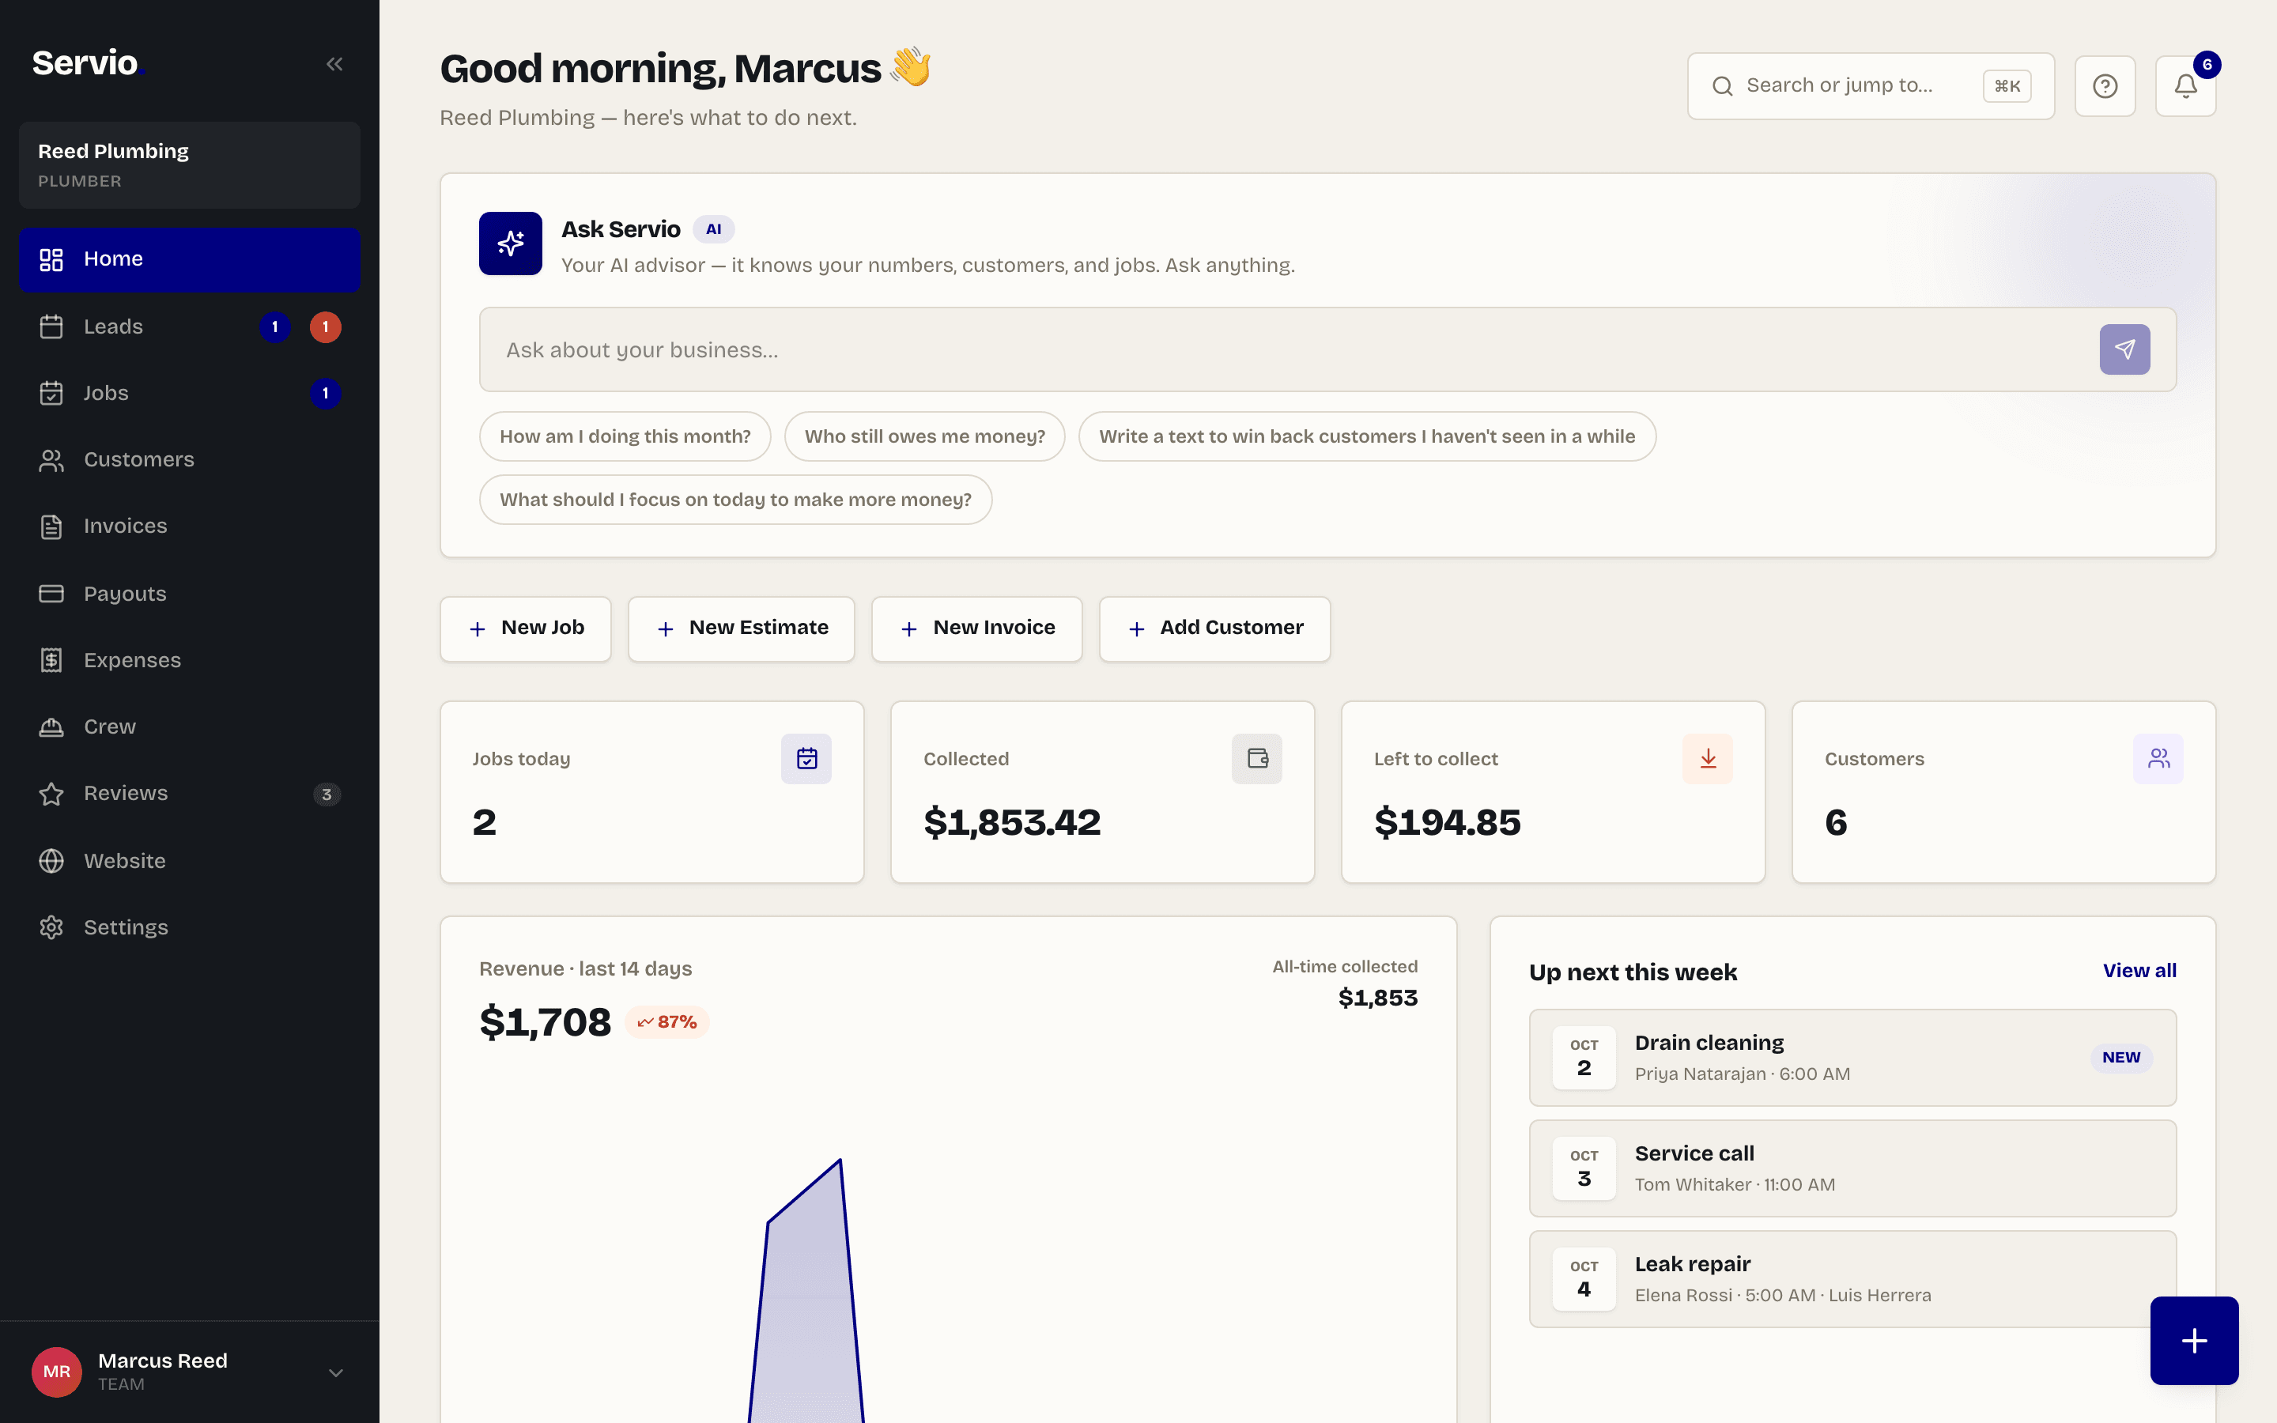Click the New Estimate button

click(742, 628)
